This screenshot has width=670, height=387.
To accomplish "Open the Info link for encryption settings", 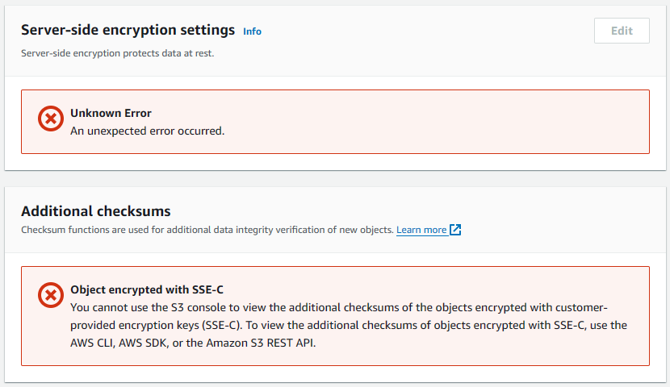I will coord(252,31).
